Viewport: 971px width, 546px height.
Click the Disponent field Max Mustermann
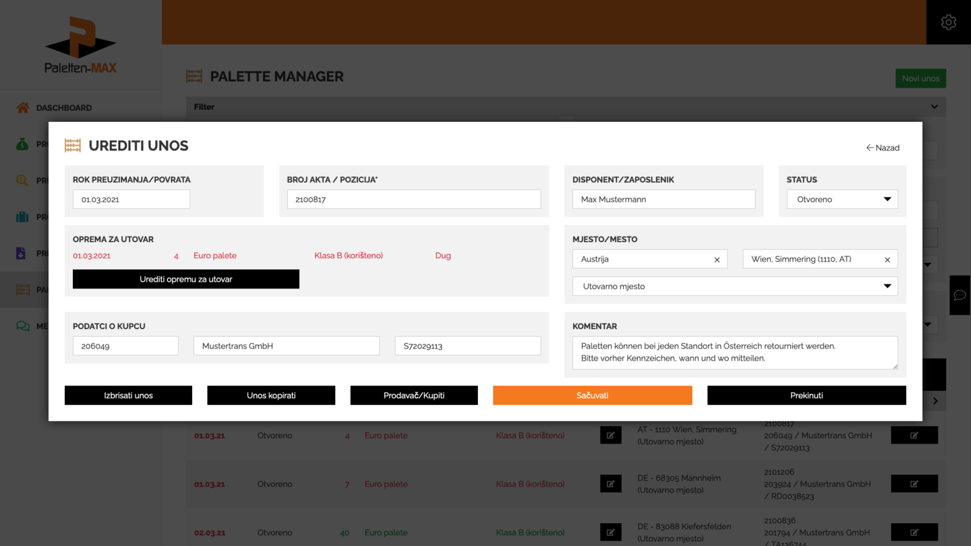[663, 200]
